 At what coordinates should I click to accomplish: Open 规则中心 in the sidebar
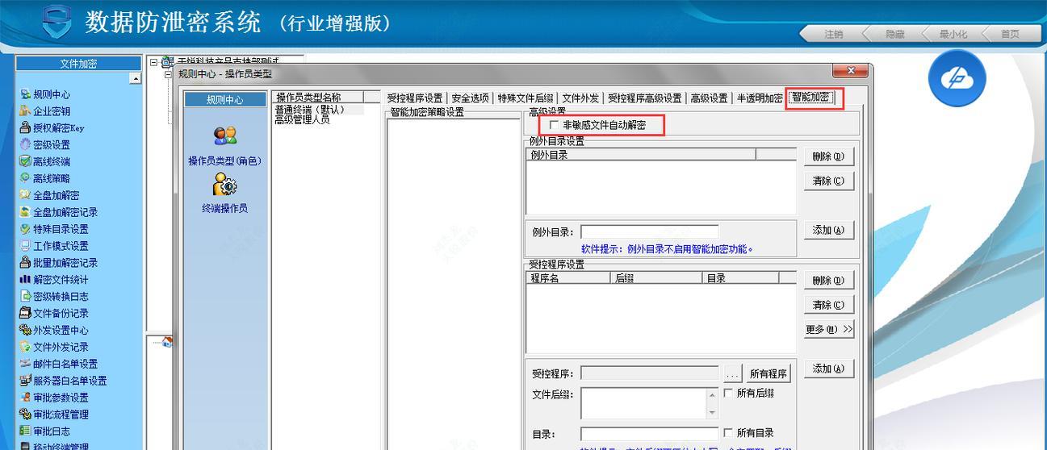(45, 94)
